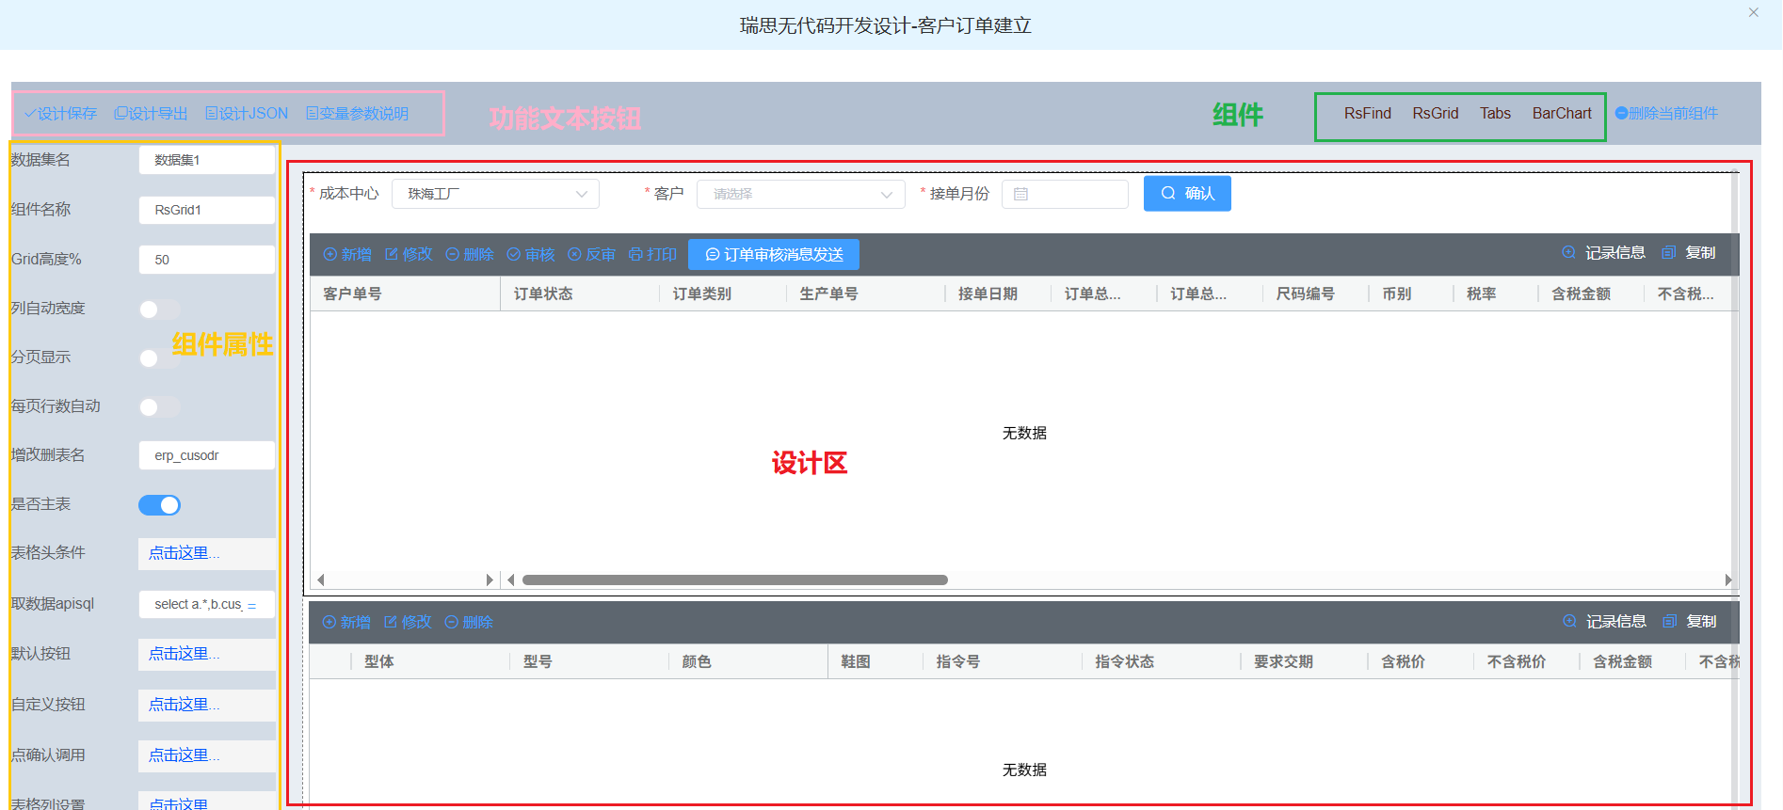Click 删除当前组件 delete component icon
Viewport: 1783px width, 810px height.
(1621, 114)
